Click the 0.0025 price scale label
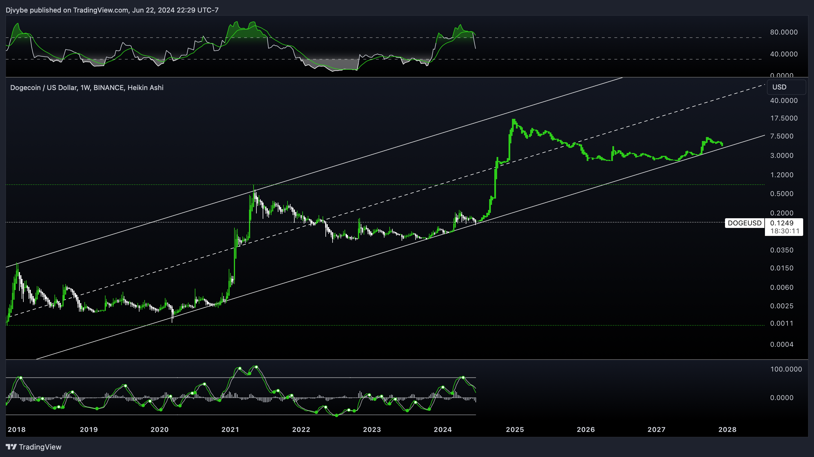 pos(782,306)
